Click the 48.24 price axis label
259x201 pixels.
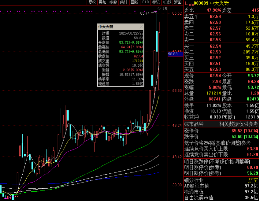pyautogui.click(x=177, y=125)
